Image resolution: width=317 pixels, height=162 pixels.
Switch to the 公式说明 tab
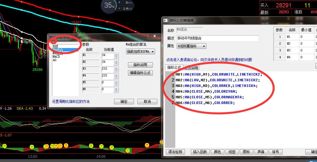(191, 68)
